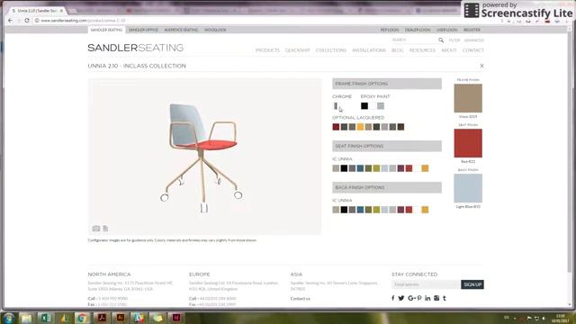
Task: Select the black Back Finish swatch
Action: (x=344, y=210)
